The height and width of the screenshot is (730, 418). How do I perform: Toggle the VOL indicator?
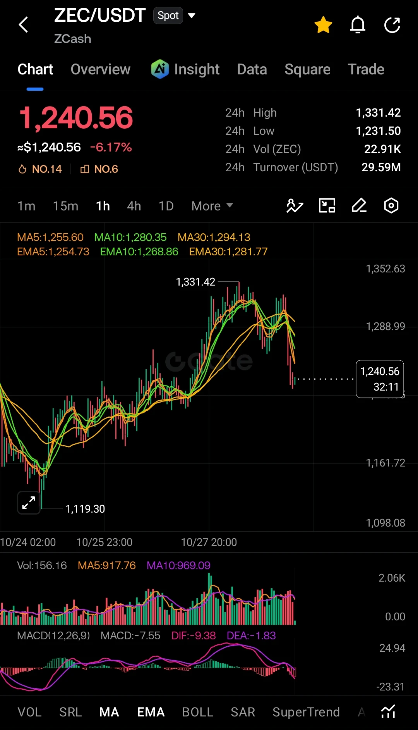pyautogui.click(x=30, y=712)
